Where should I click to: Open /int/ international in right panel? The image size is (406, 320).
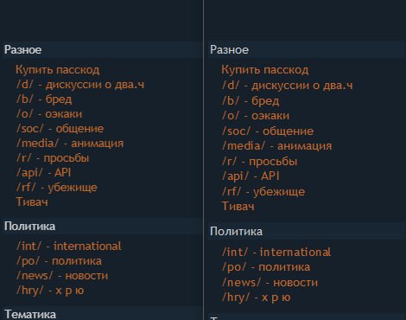click(276, 253)
